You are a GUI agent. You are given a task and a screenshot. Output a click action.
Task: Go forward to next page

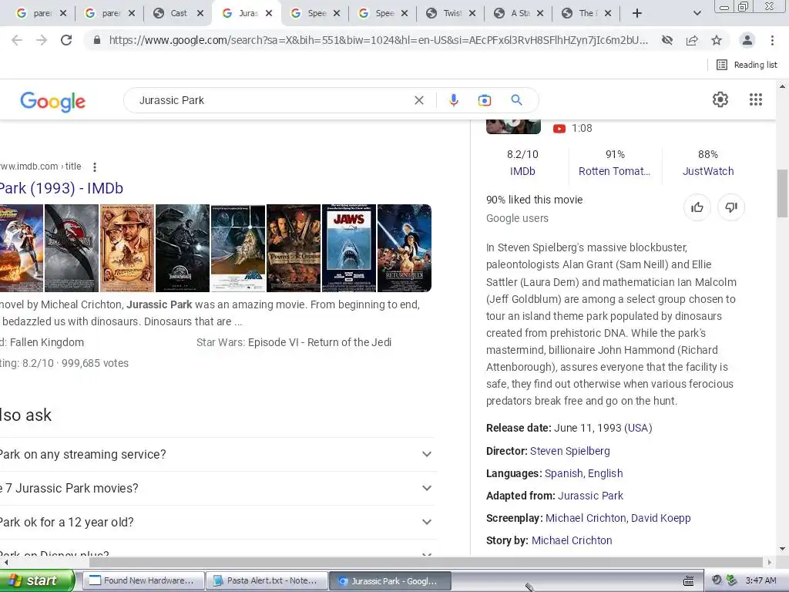(x=42, y=40)
